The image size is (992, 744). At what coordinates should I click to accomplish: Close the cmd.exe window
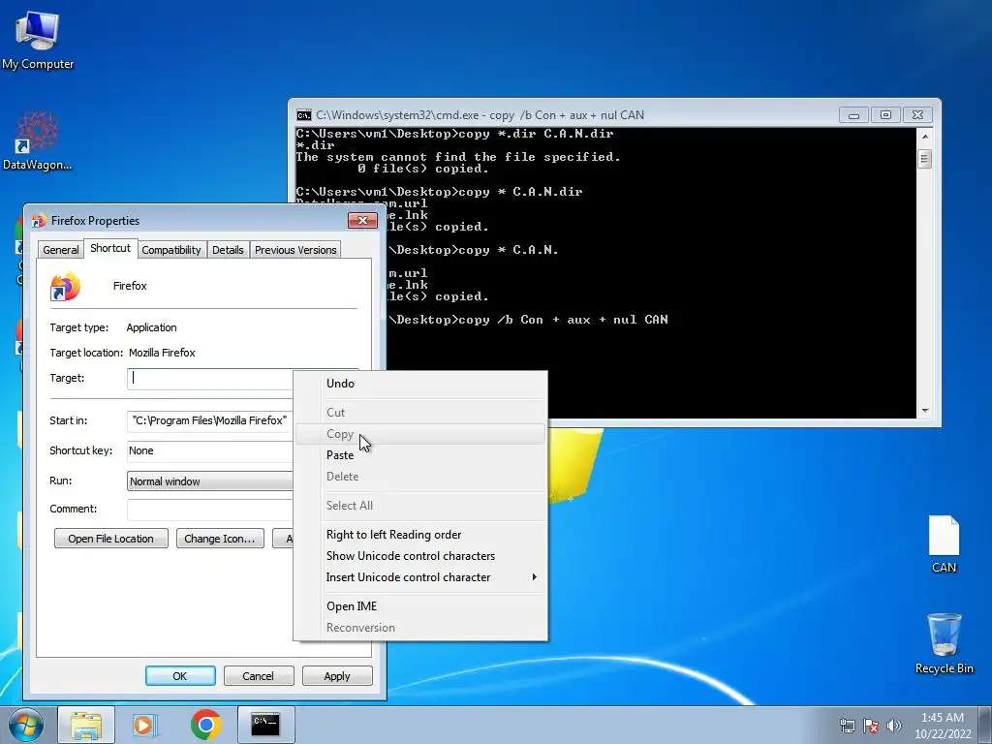click(917, 115)
